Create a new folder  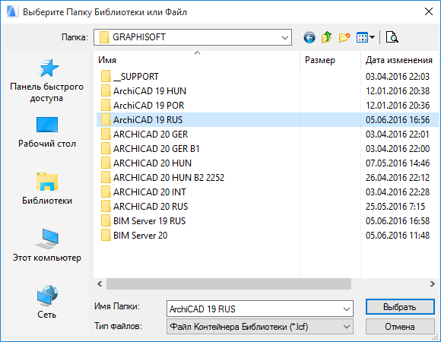click(344, 37)
